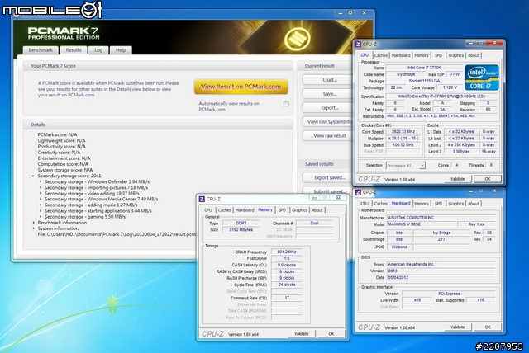529x353 pixels.
Task: Expand Secondary storage - importing pictures row
Action: tap(41, 187)
